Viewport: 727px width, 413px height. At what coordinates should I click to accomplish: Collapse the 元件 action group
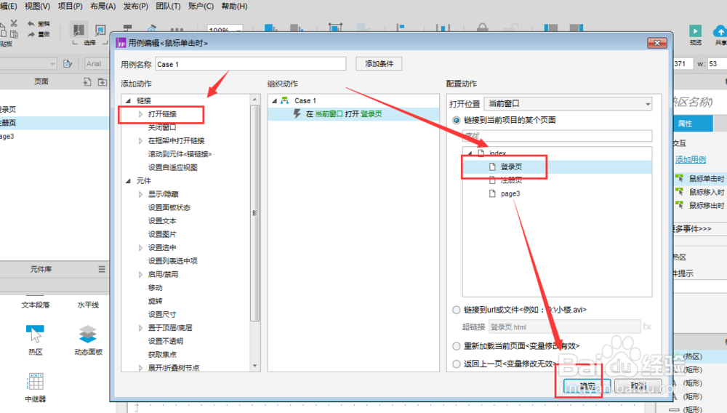tap(129, 181)
